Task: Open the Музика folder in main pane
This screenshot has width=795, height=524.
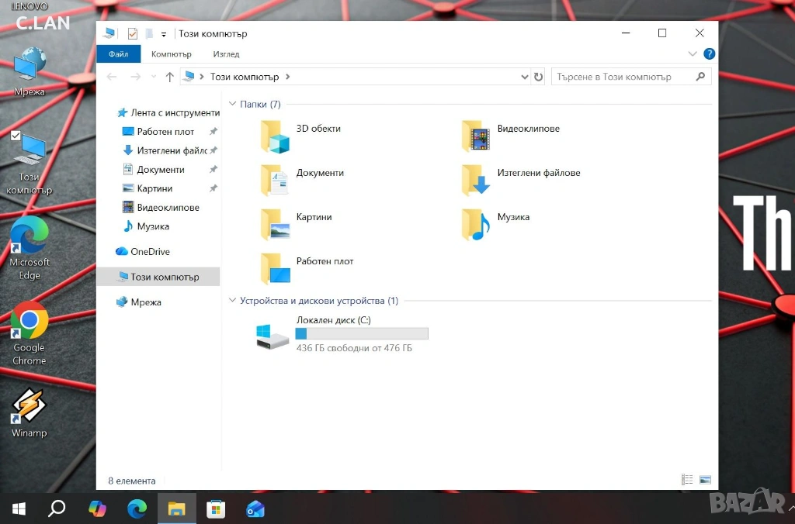Action: (x=475, y=225)
